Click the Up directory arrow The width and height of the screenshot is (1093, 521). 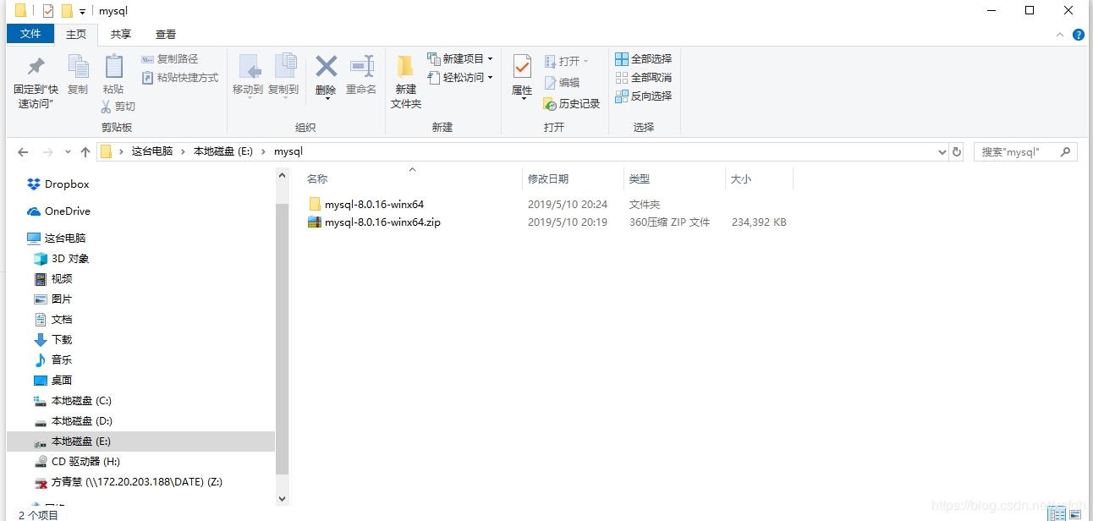pos(85,152)
